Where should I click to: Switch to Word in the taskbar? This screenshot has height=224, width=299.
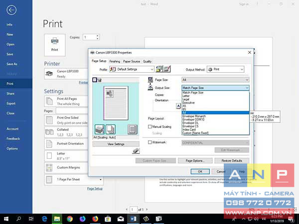tap(133, 219)
